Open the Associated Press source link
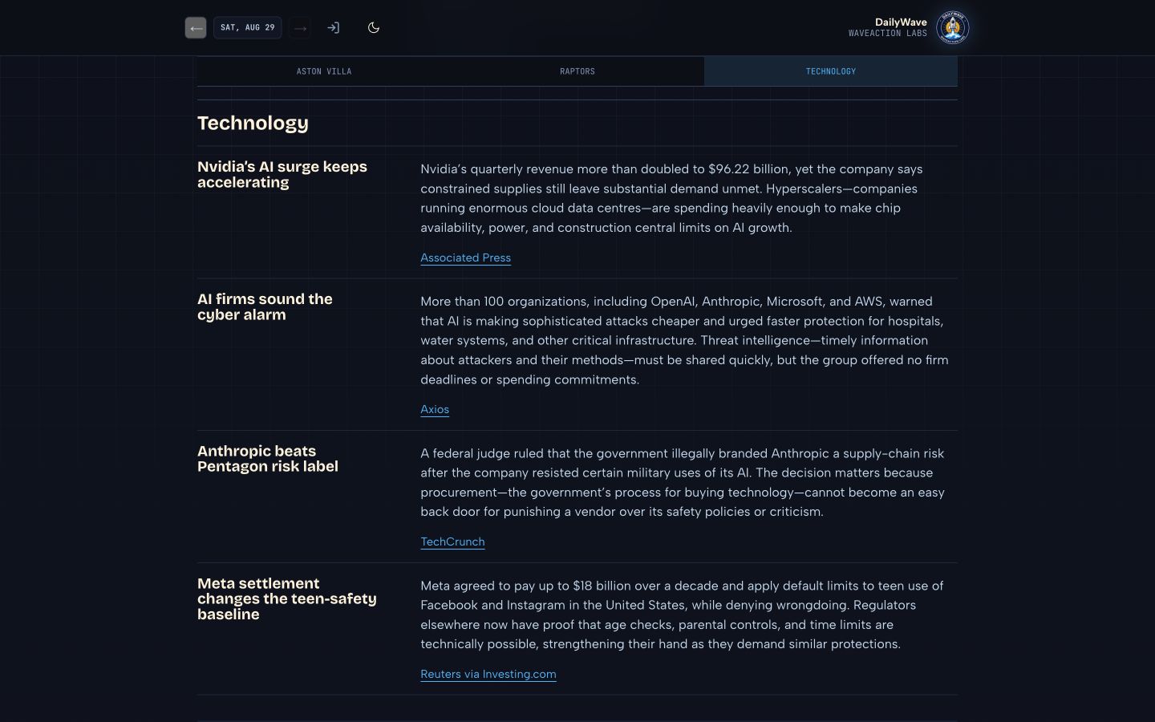 coord(466,258)
